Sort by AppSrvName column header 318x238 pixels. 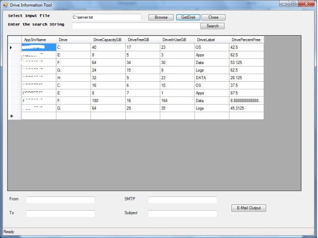(x=39, y=40)
